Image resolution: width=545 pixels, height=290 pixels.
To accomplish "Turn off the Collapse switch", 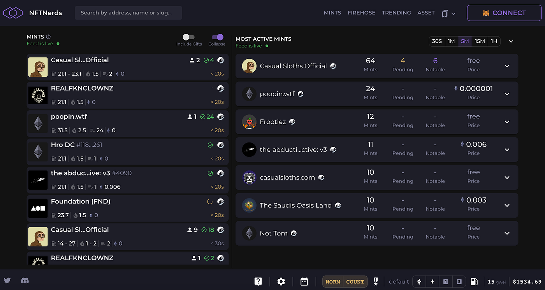I will pos(217,37).
